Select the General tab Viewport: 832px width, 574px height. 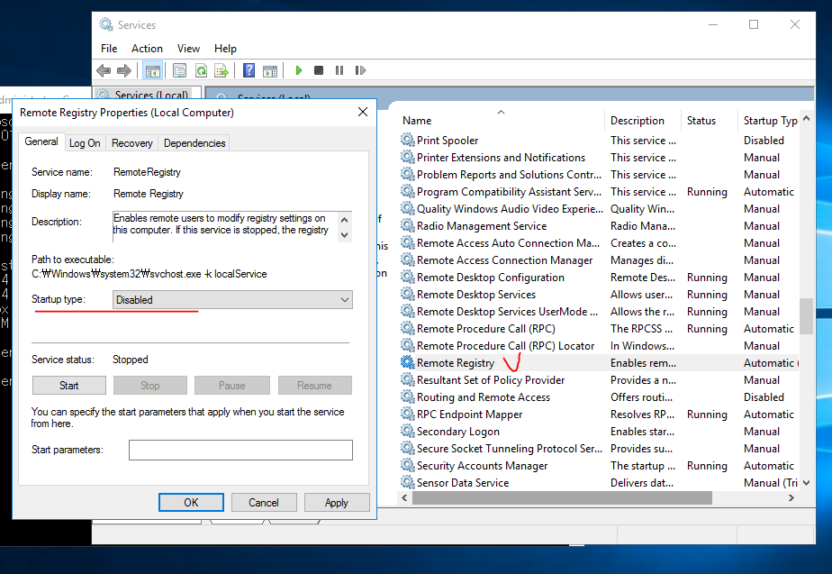pyautogui.click(x=41, y=141)
